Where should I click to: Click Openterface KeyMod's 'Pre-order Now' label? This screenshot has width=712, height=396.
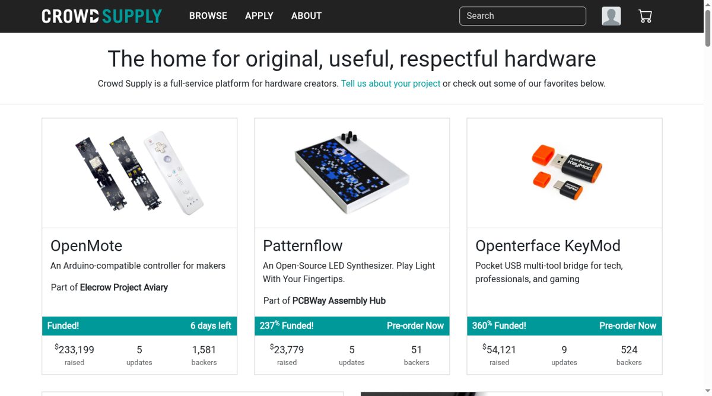tap(628, 325)
